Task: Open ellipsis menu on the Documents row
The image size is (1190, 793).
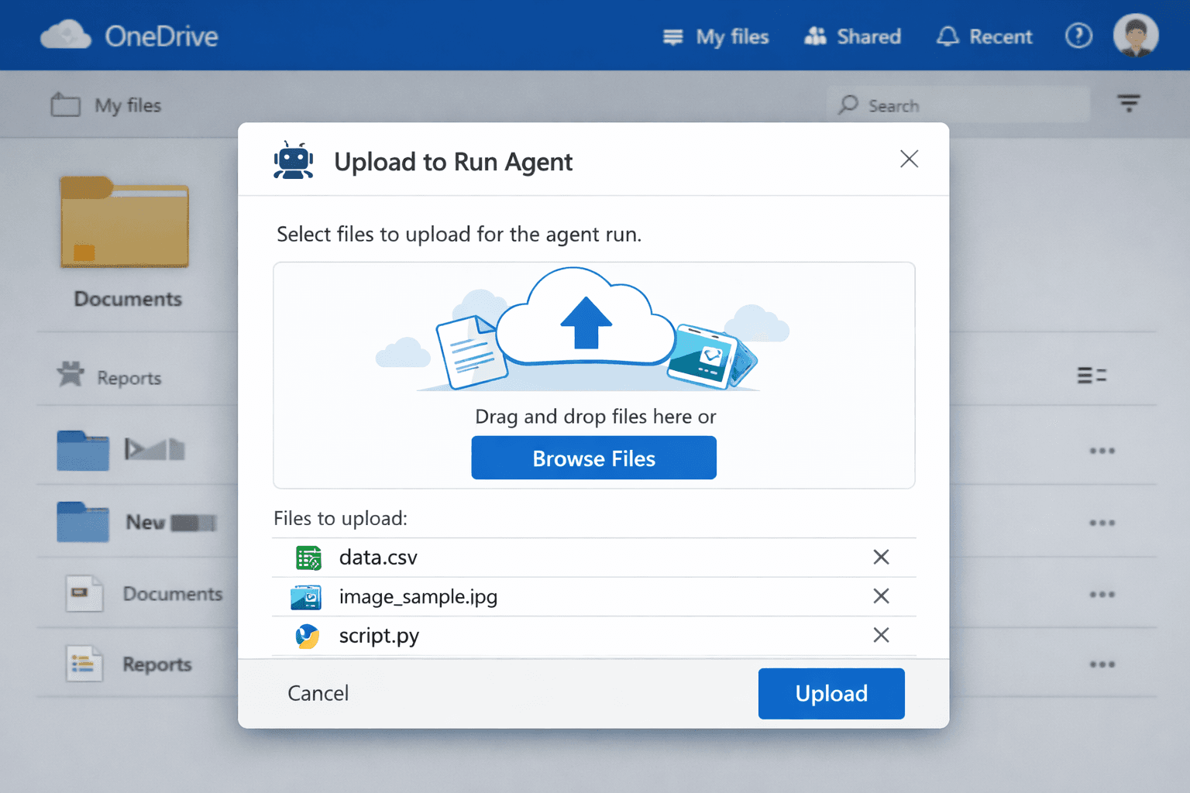Action: click(x=1101, y=594)
